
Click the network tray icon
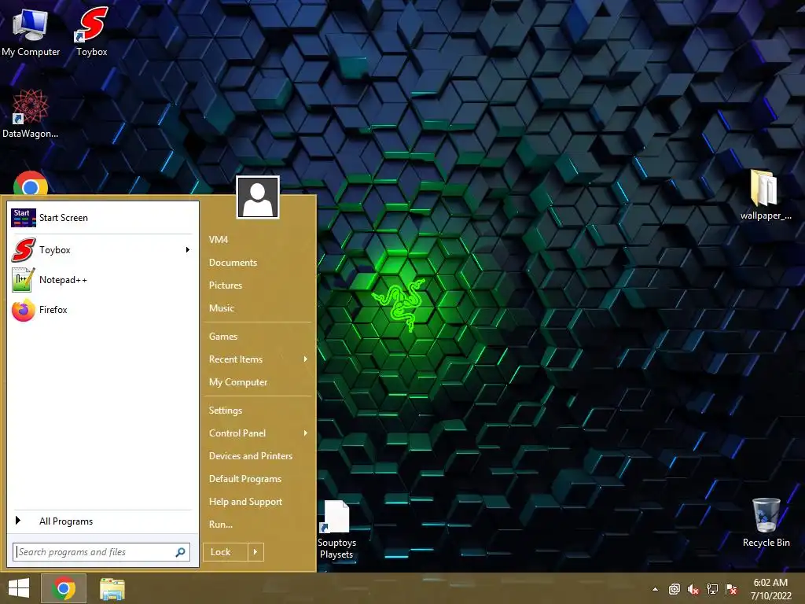pyautogui.click(x=712, y=589)
